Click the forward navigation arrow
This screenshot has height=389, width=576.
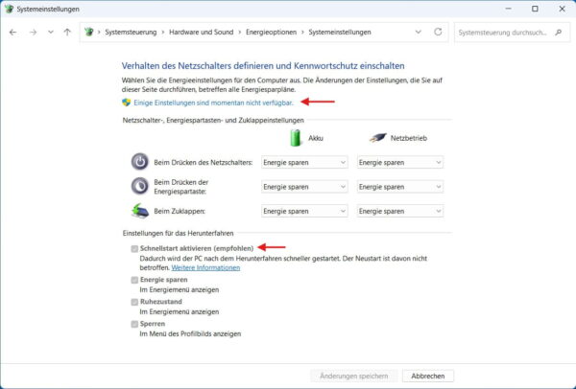[33, 33]
